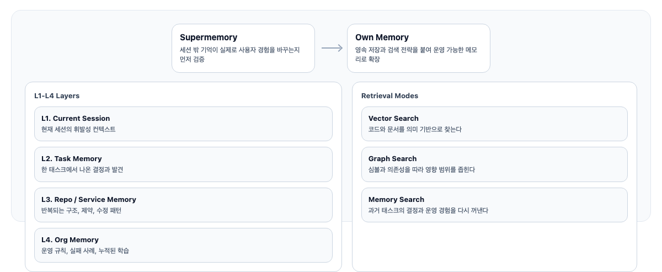The width and height of the screenshot is (662, 272).
Task: Click the description under L4. Org Memory
Action: [85, 250]
